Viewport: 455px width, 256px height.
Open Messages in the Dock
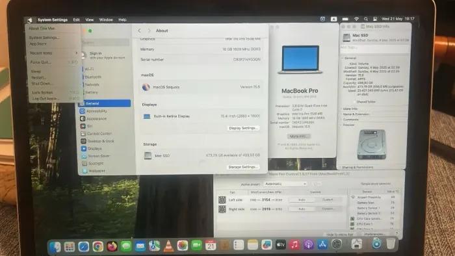coord(126,246)
